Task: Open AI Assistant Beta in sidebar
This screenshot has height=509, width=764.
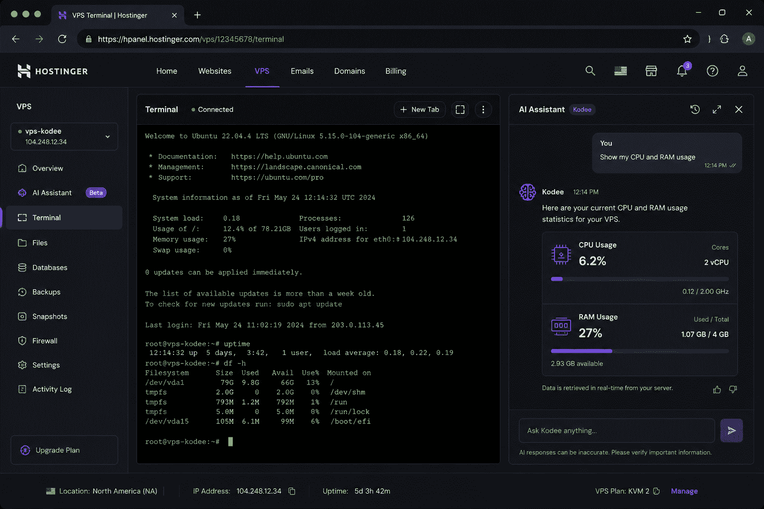Action: [x=64, y=193]
